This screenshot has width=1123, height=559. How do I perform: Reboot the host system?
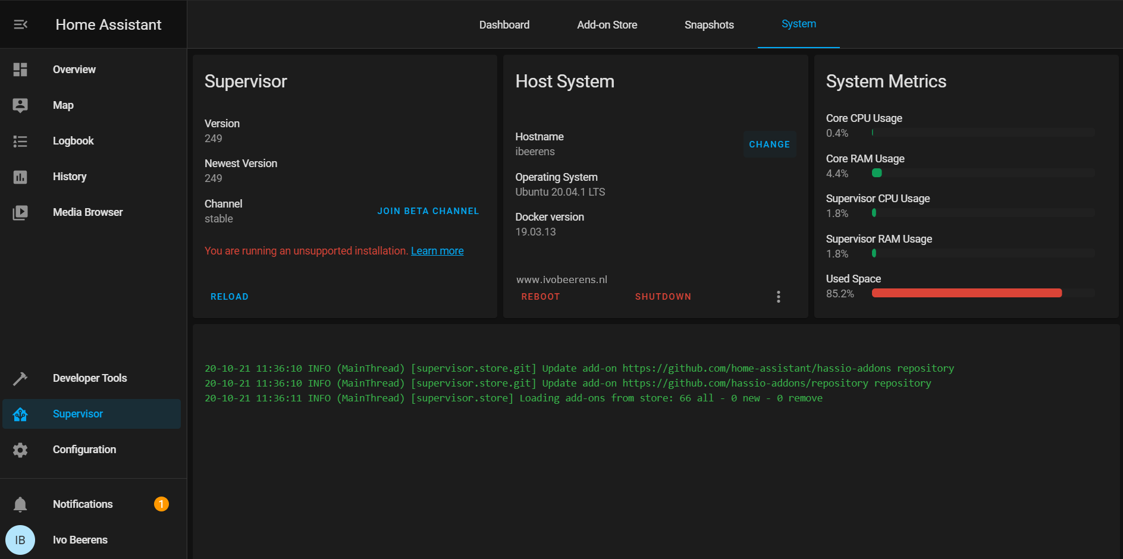click(540, 297)
